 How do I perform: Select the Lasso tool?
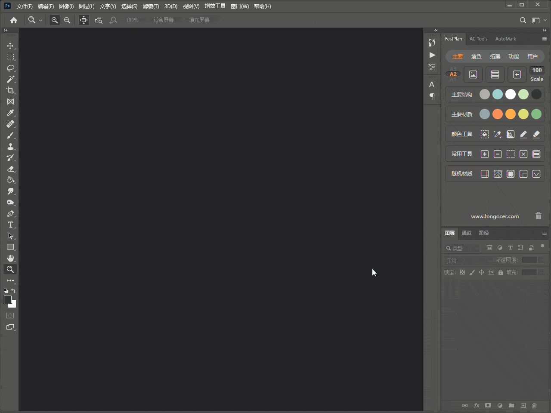(10, 68)
